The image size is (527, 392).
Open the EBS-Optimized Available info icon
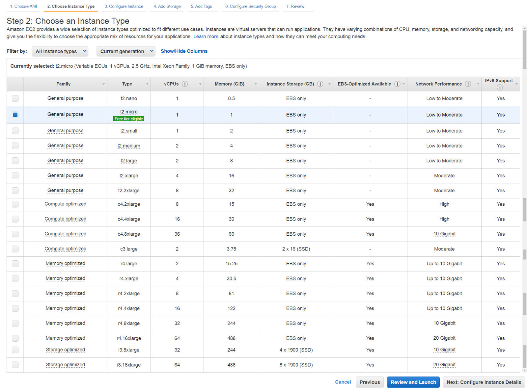pos(397,84)
